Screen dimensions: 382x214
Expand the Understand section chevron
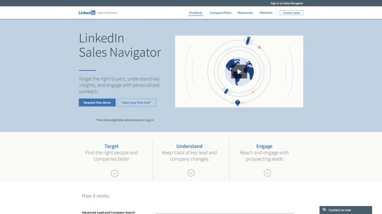click(x=191, y=173)
